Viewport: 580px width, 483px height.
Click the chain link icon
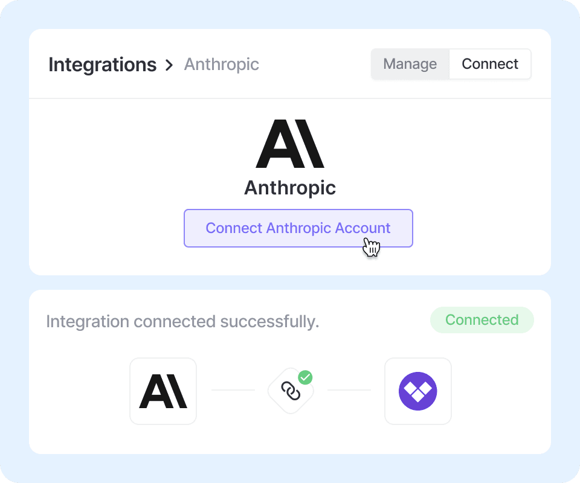[x=291, y=391]
